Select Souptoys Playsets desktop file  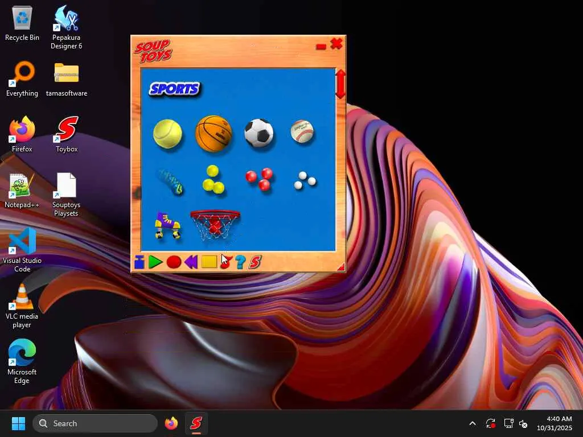click(66, 195)
